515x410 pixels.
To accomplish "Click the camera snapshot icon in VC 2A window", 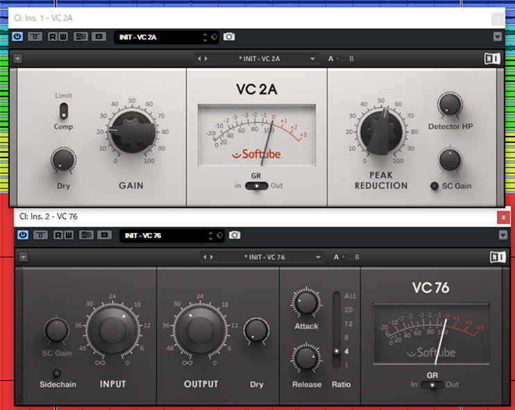I will pyautogui.click(x=229, y=37).
